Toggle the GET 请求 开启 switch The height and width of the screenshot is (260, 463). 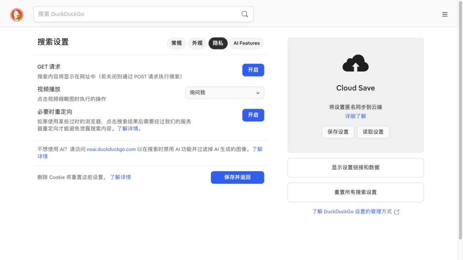tap(253, 70)
